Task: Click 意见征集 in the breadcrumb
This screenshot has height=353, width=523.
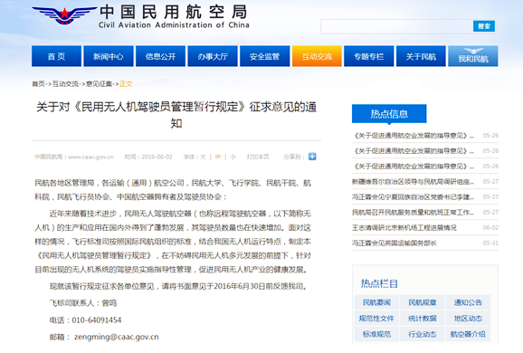Action: 99,84
